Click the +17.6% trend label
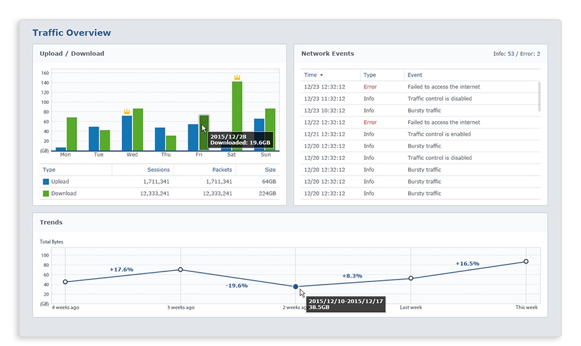581x346 pixels. [x=121, y=270]
